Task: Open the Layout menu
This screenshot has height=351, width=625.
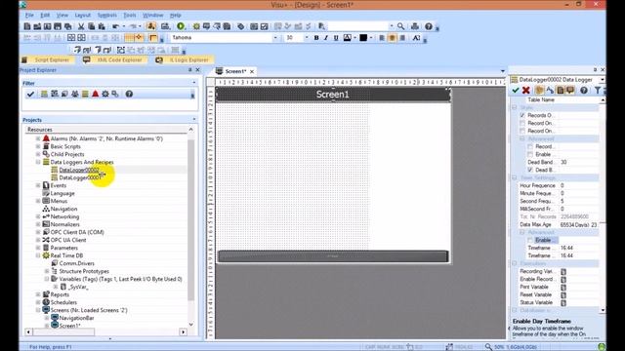Action: point(82,16)
